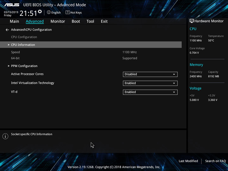Viewport: 228px width, 171px height.
Task: Click the Intel Virtualization Technology label
Action: point(33,83)
